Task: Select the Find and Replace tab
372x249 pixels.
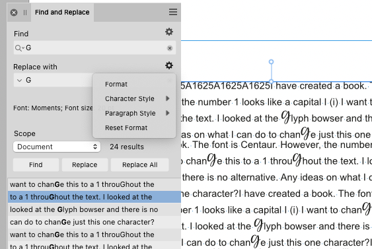Action: click(x=62, y=13)
